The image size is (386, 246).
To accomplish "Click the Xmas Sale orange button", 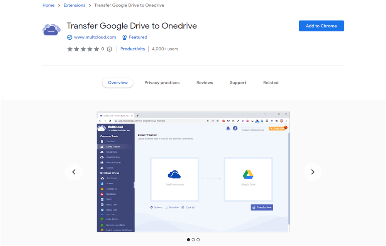I will point(278,128).
